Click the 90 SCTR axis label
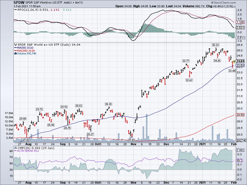247x185 pixels. (x=11, y=151)
